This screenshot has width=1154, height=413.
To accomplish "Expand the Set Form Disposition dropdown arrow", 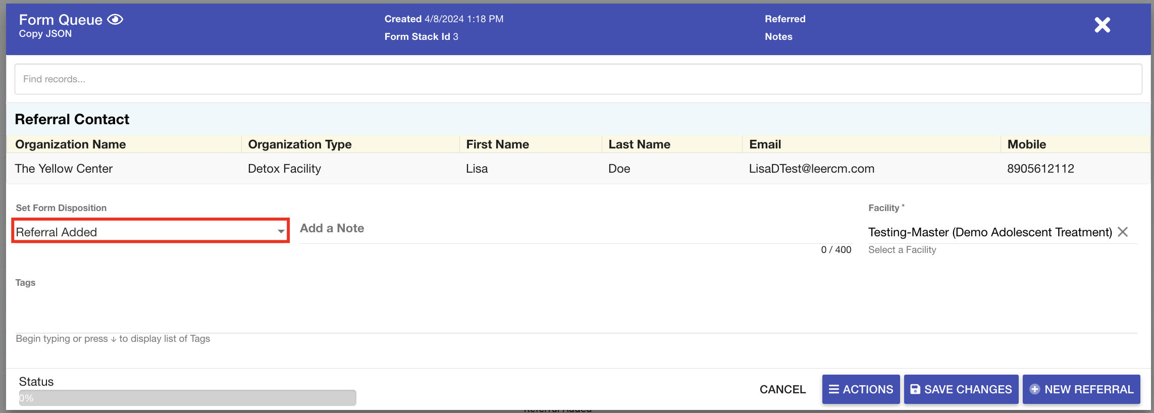I will [x=281, y=232].
